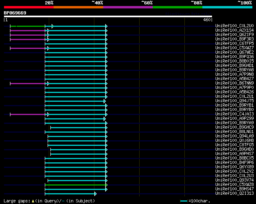Select the UniRef100_C0L2U3 label
The height and width of the screenshot is (204, 256).
pyautogui.click(x=234, y=176)
